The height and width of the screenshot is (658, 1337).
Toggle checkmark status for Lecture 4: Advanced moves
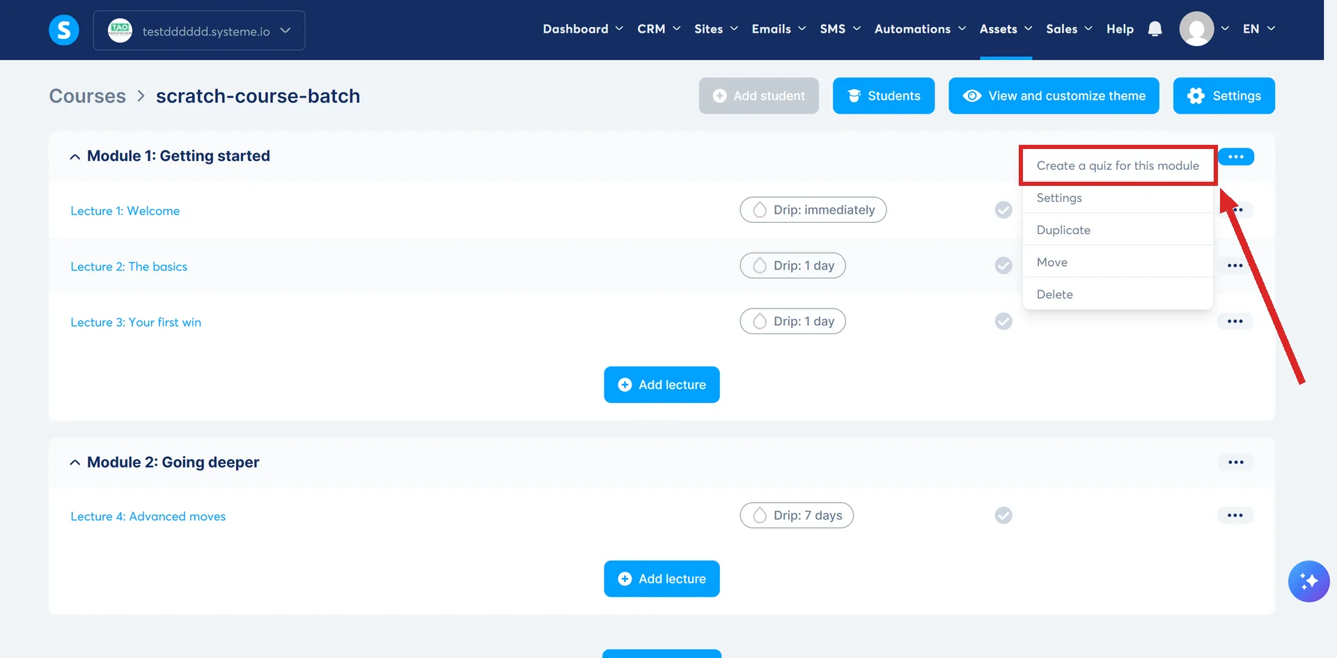click(1003, 515)
